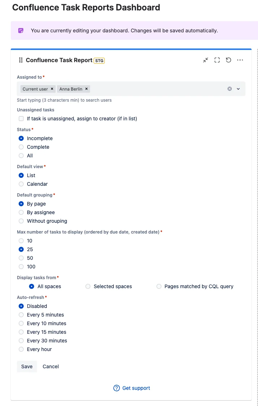Click the minimize gadget arrows icon
The image size is (258, 406).
[206, 60]
